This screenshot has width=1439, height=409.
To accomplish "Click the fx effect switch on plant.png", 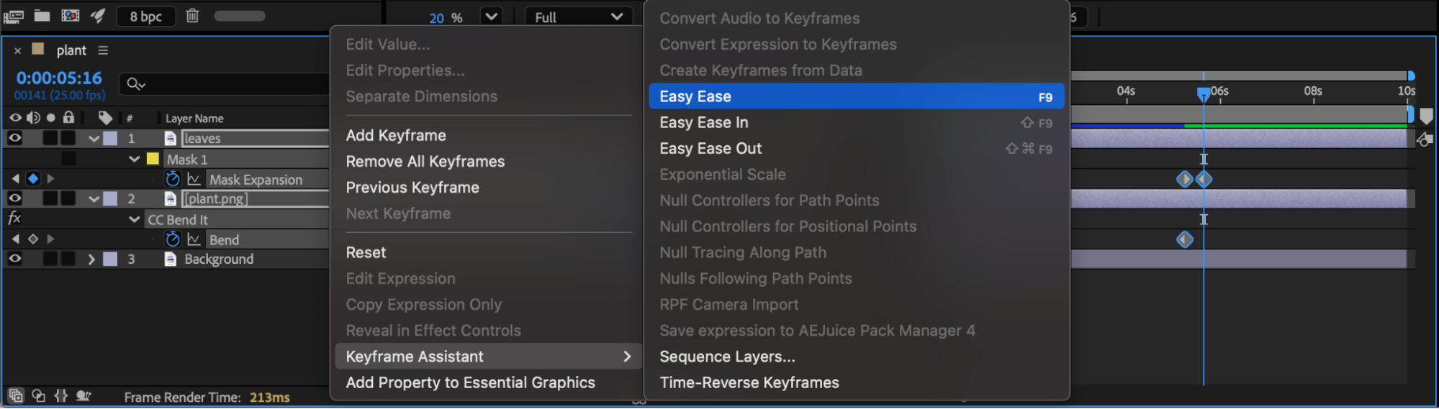I will (x=14, y=219).
